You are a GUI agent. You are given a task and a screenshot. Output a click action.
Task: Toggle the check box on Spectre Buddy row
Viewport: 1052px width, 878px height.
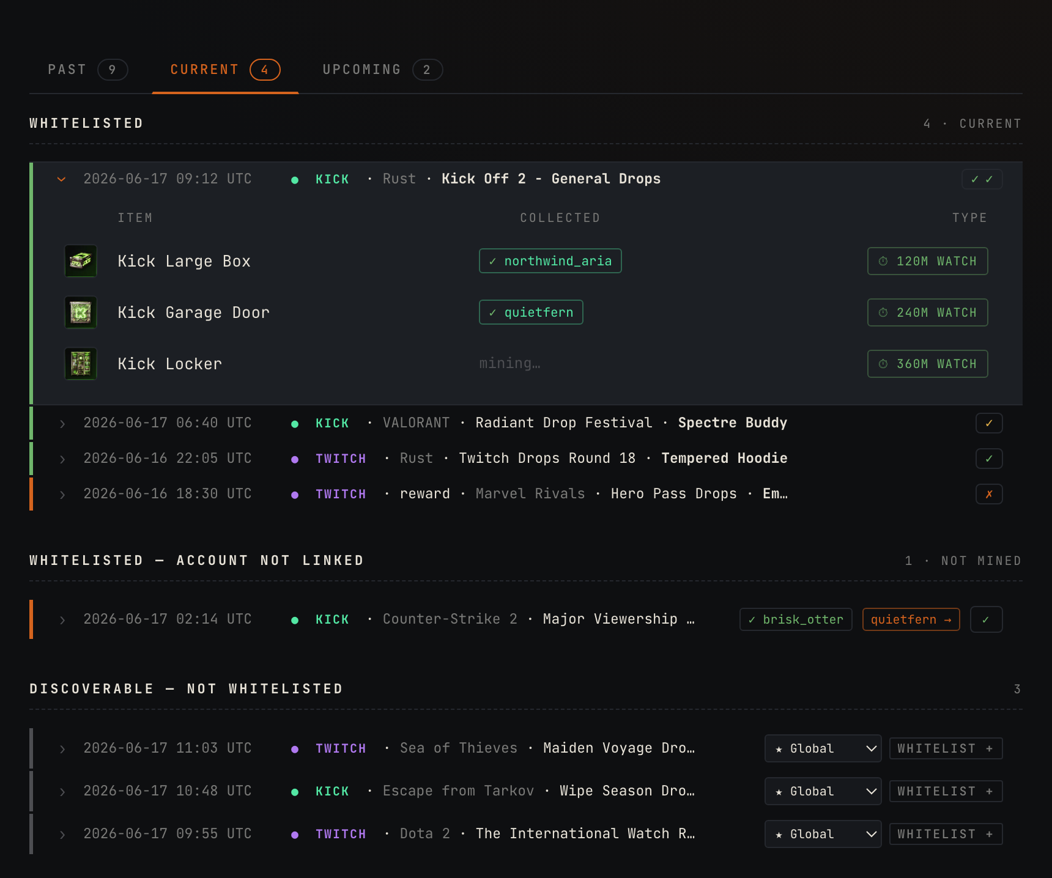pyautogui.click(x=989, y=423)
